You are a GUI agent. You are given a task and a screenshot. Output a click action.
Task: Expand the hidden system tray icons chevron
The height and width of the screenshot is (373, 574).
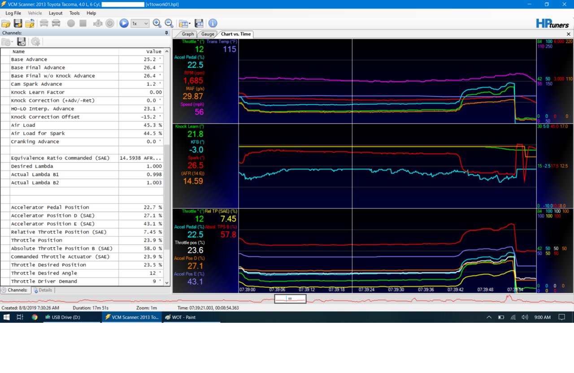489,317
